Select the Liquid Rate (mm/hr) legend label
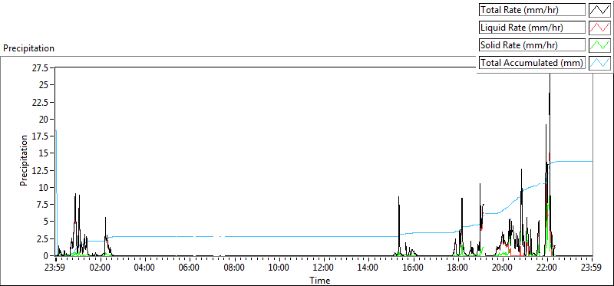The height and width of the screenshot is (286, 614). point(532,28)
